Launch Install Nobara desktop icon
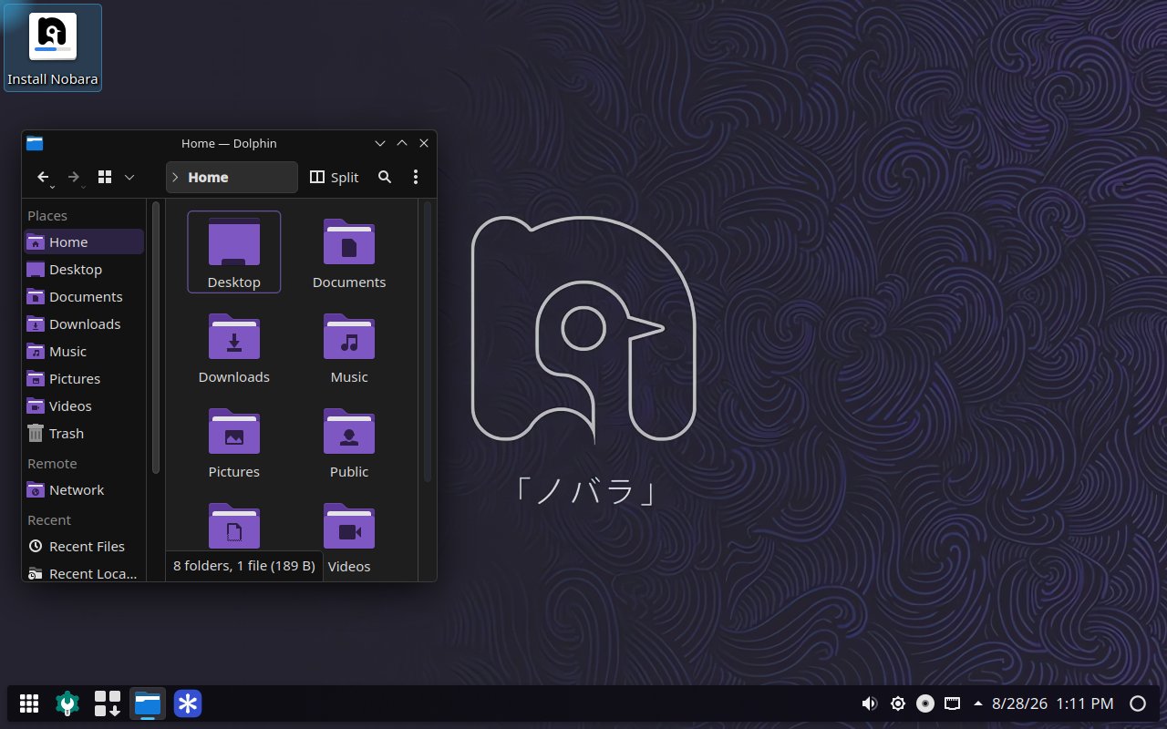Image resolution: width=1167 pixels, height=729 pixels. click(x=53, y=47)
